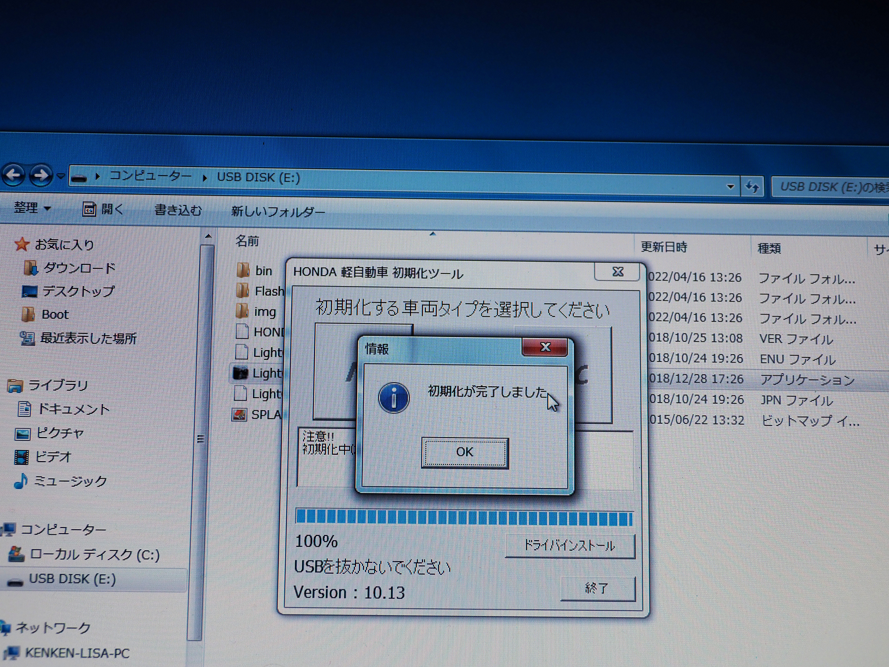Click the お気に入り star icon

coord(22,244)
